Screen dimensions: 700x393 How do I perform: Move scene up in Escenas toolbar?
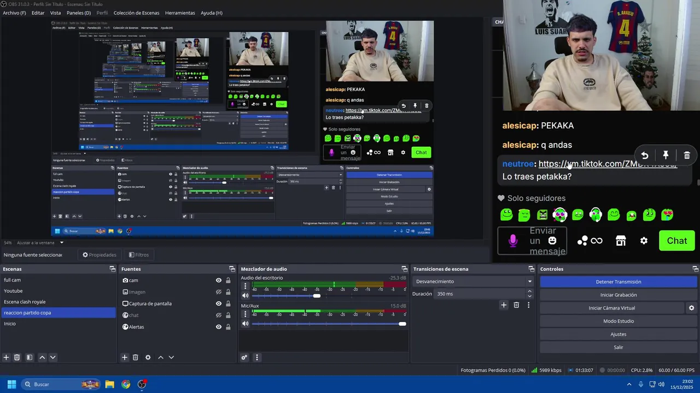click(x=42, y=358)
